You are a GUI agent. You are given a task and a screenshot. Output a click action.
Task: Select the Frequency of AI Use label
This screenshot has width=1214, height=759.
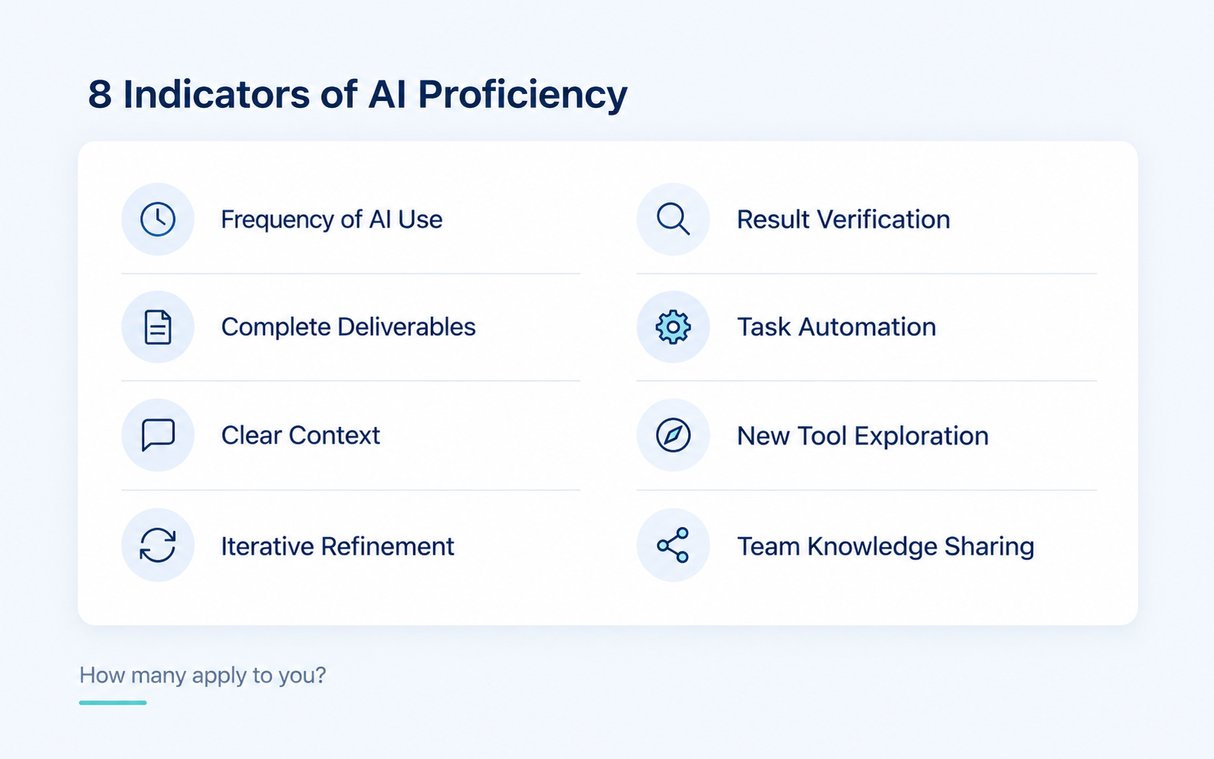331,220
